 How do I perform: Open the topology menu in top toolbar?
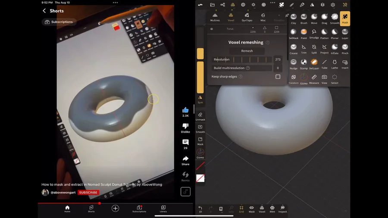(233, 5)
